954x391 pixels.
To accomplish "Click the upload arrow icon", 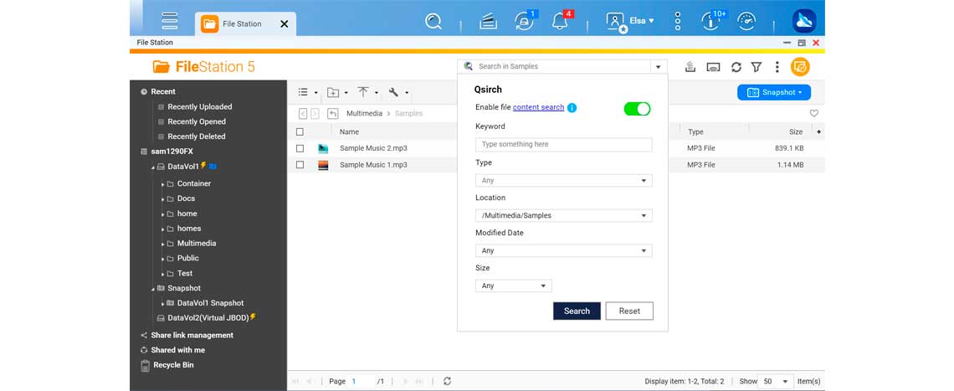I will 363,92.
